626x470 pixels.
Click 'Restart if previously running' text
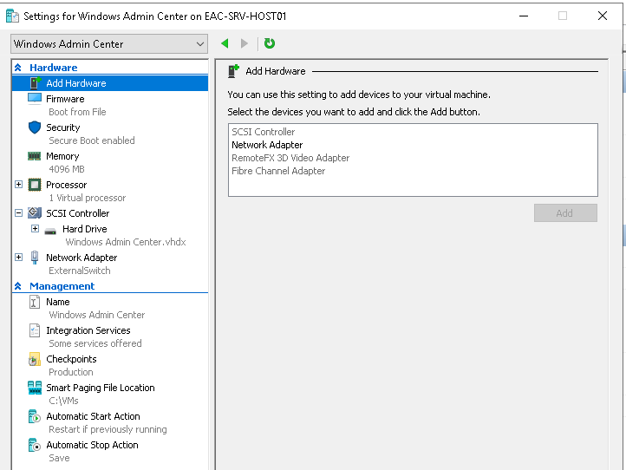coord(108,429)
